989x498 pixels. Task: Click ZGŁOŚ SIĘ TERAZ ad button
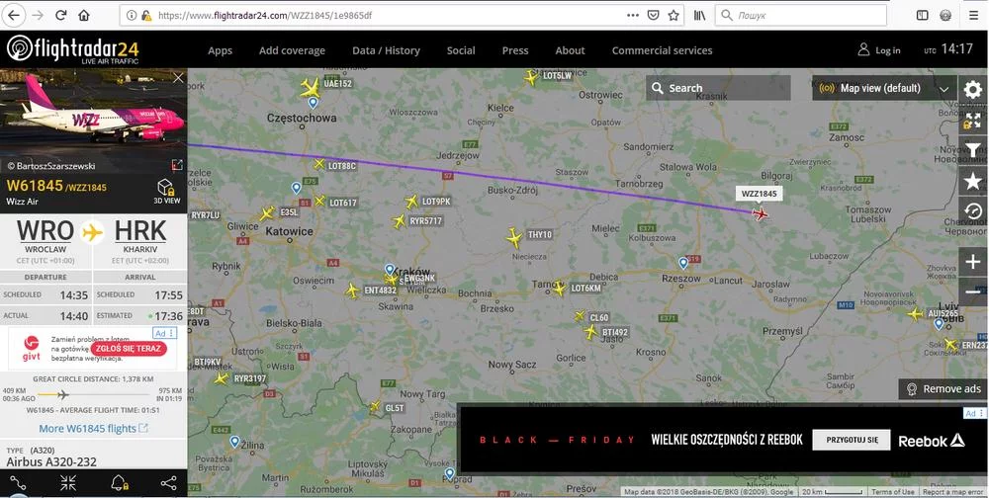pos(129,349)
